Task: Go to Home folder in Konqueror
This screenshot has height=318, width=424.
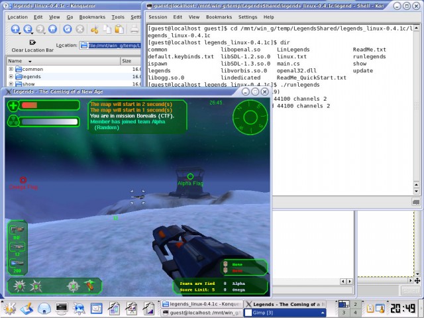Action: [53, 29]
